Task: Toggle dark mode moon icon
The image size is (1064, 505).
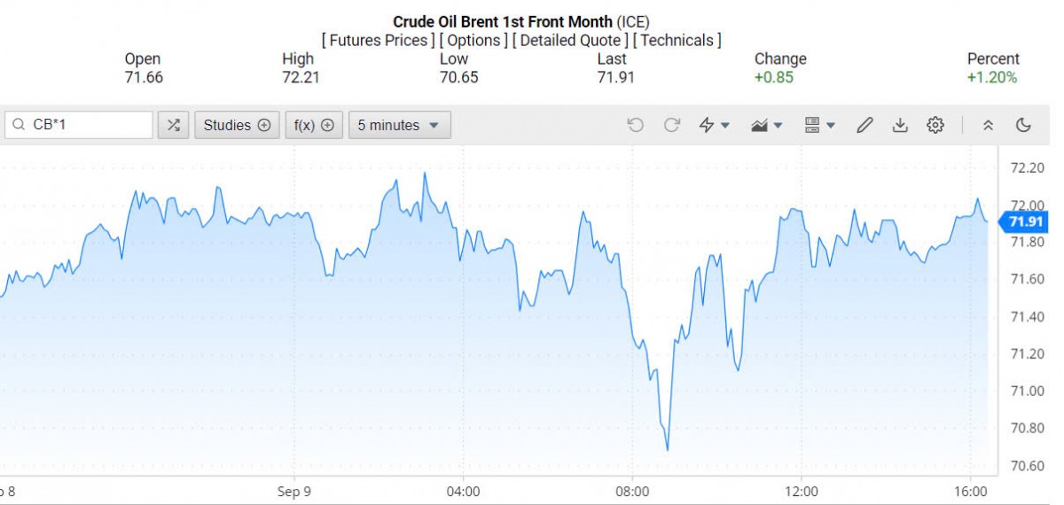Action: (1023, 125)
